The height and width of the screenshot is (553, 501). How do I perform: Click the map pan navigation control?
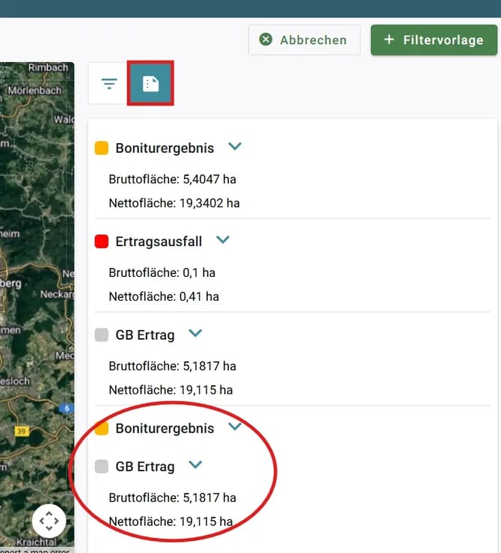tap(49, 521)
